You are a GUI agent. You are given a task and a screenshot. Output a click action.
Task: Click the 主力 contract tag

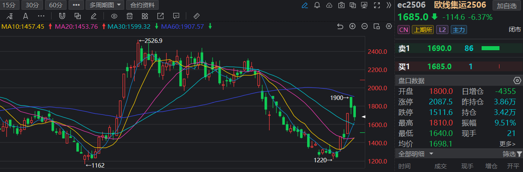point(459,30)
